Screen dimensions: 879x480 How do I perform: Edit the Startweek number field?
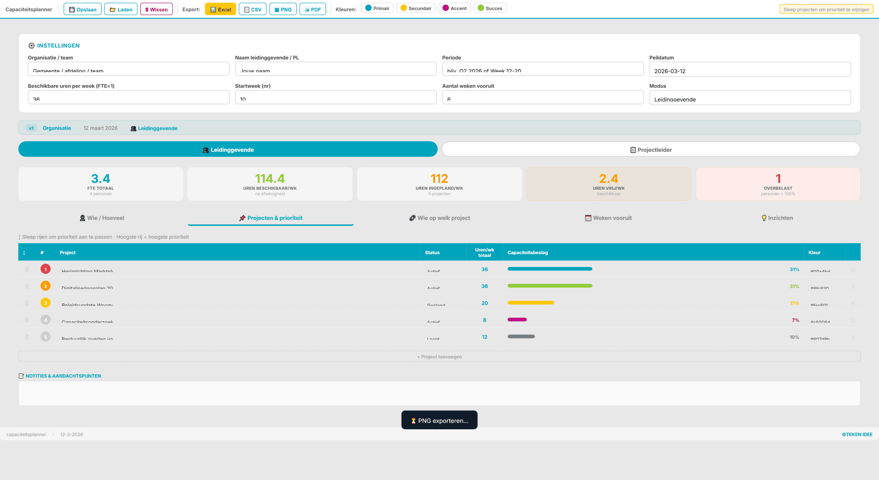(x=335, y=98)
